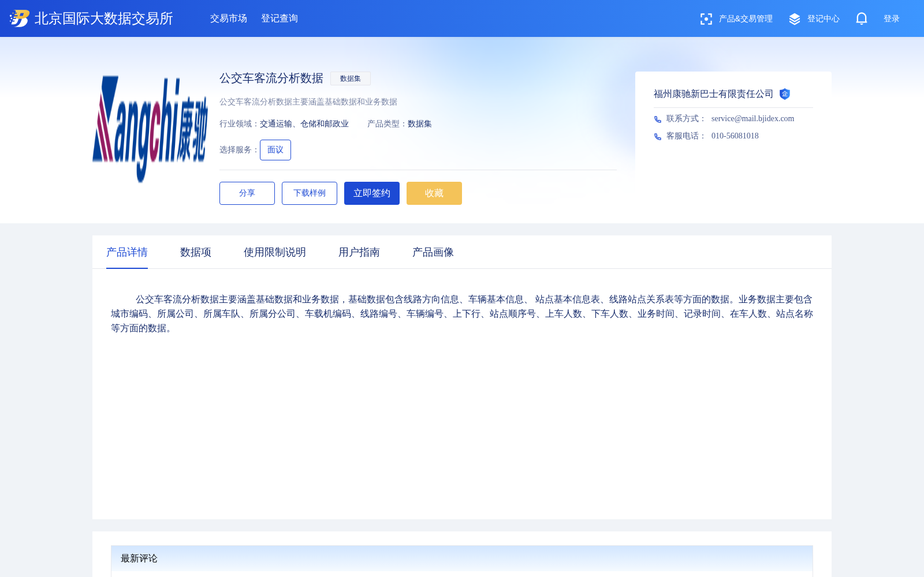Click the email service@mail.bjidex.com

tap(752, 119)
